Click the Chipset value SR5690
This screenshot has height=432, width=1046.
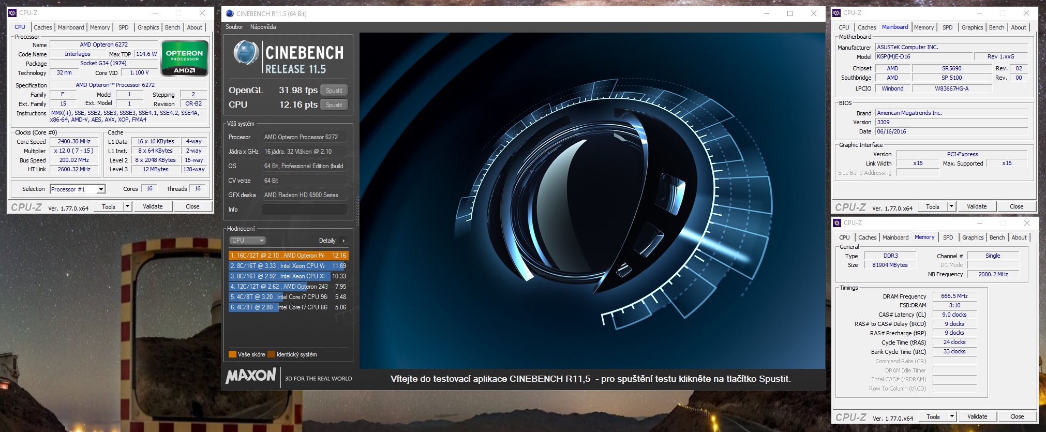951,68
